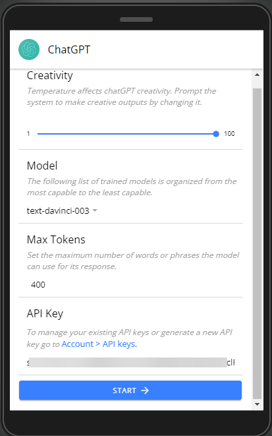The width and height of the screenshot is (272, 436).
Task: Click the slider minimum label 1
Action: [x=28, y=134]
